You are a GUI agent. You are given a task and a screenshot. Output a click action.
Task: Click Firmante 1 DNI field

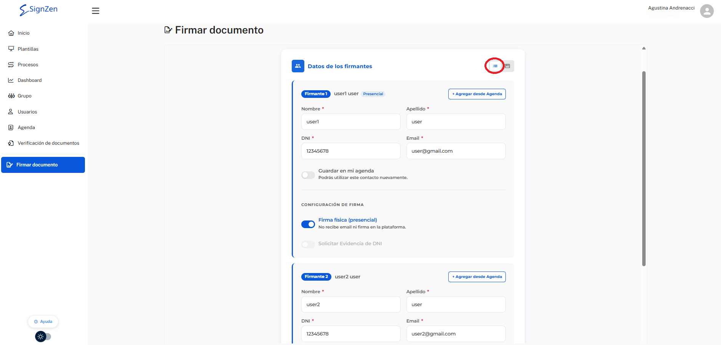pos(351,151)
